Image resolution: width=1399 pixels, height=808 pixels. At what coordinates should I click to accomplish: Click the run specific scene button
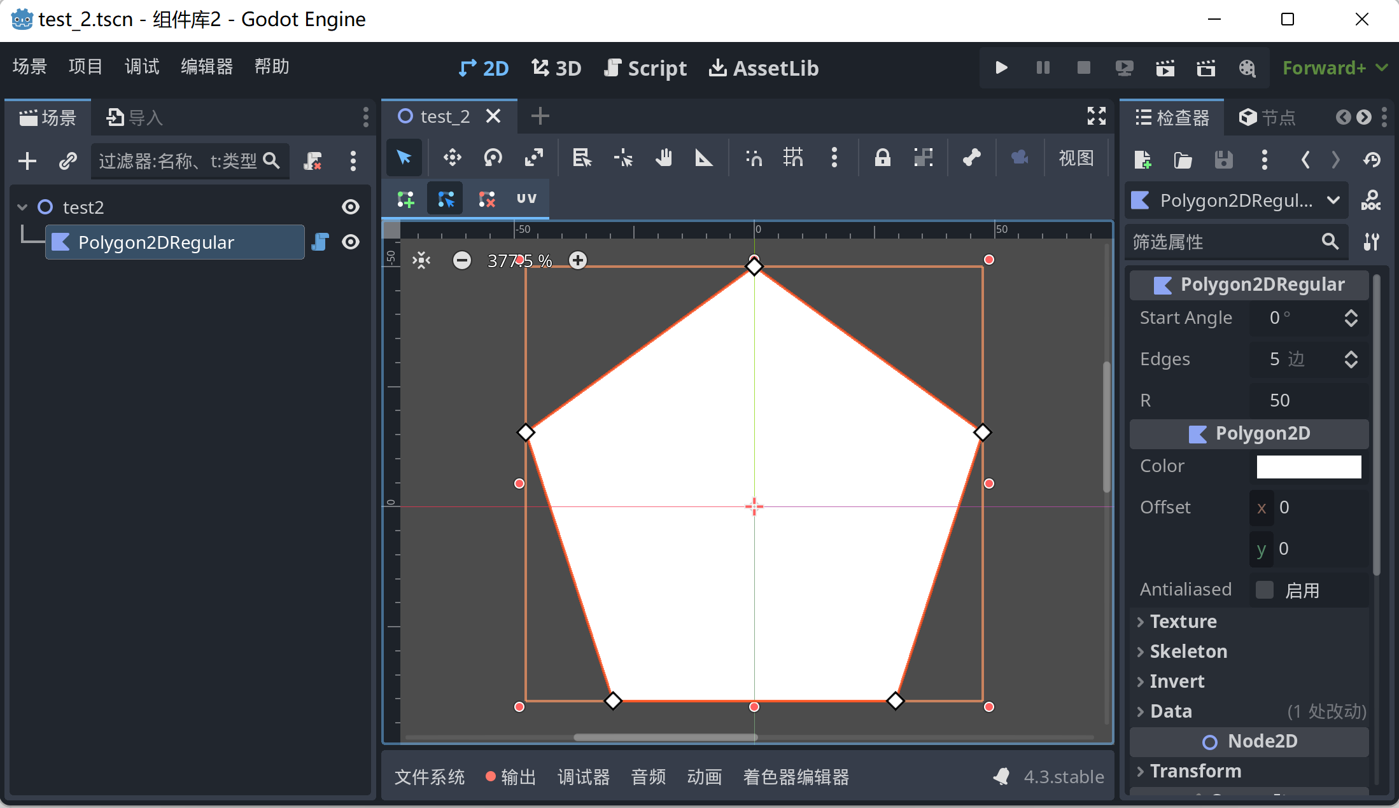point(1206,67)
